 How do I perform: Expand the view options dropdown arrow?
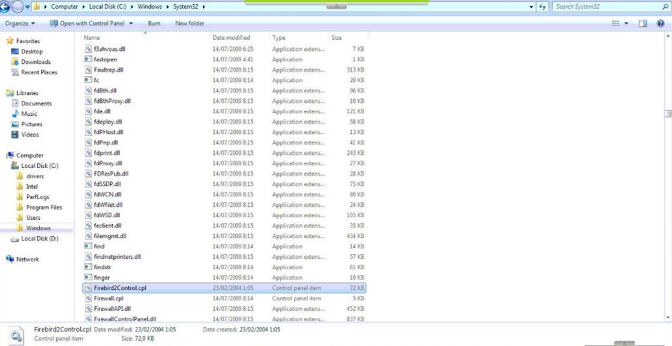click(x=627, y=24)
